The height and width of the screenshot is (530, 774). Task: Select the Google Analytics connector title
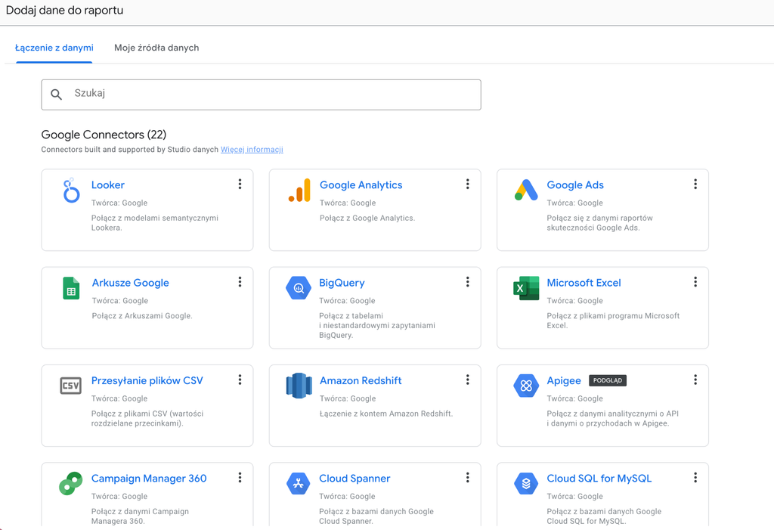pyautogui.click(x=361, y=185)
